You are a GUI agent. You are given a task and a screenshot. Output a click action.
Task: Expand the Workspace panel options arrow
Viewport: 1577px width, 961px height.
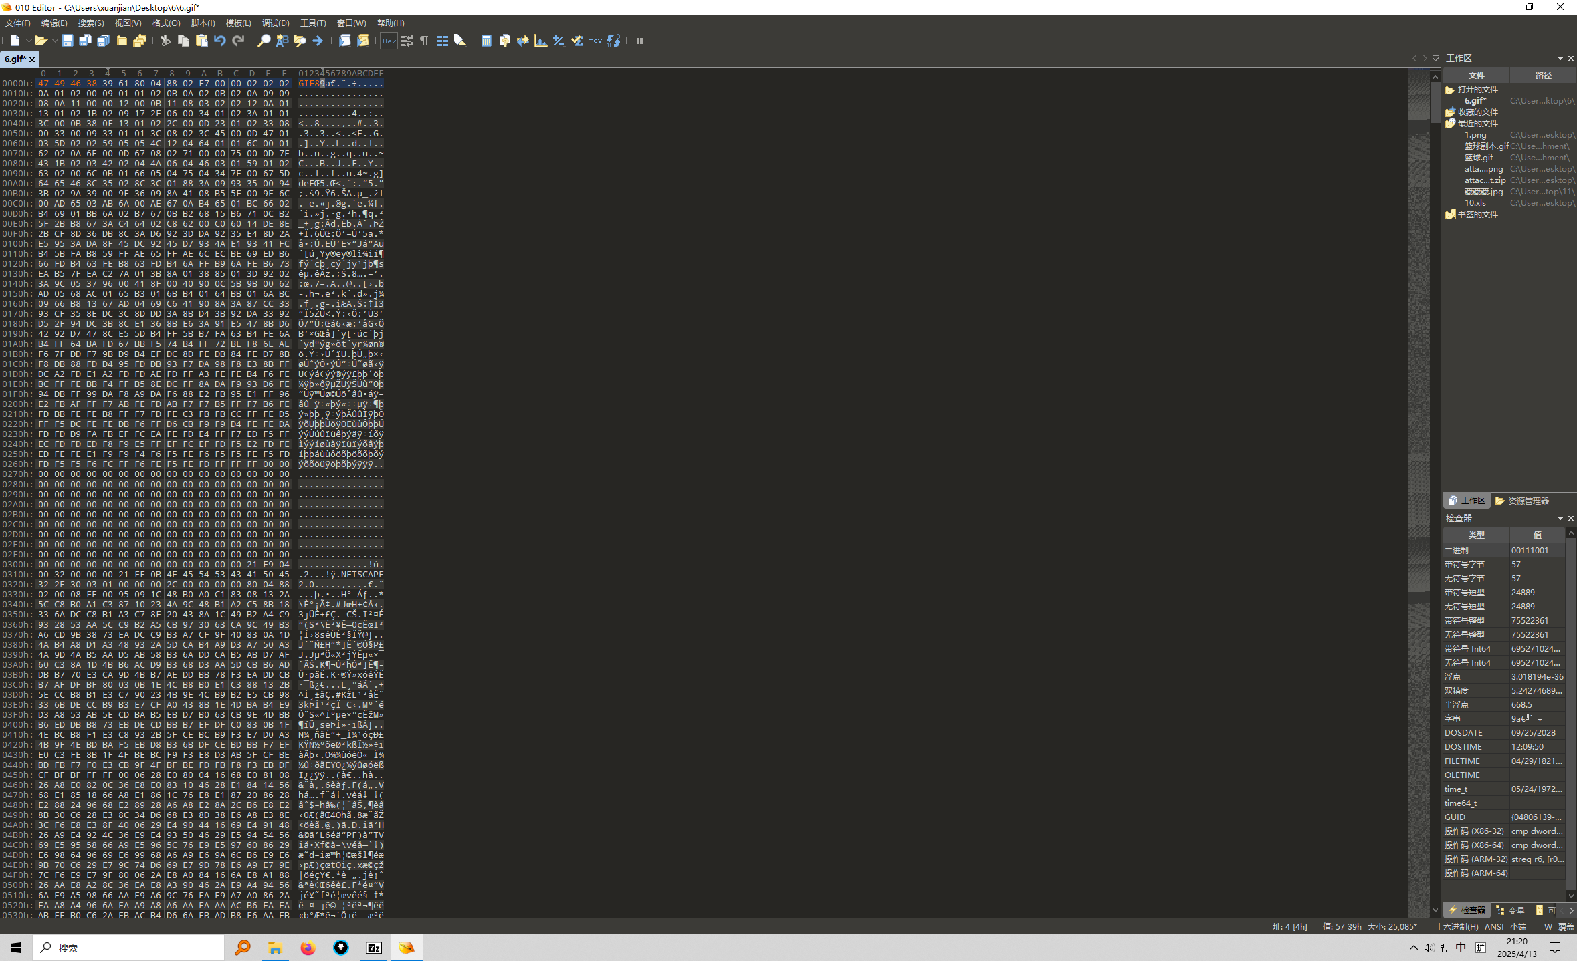[x=1560, y=58]
